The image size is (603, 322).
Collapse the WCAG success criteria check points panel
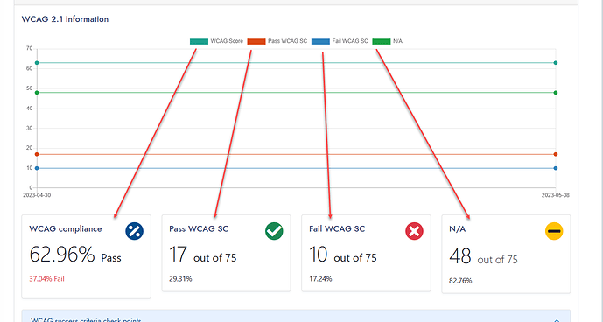[x=556, y=320]
